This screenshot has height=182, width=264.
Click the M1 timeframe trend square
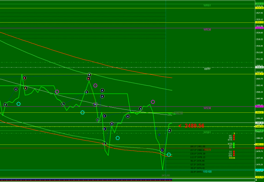pos(234,136)
